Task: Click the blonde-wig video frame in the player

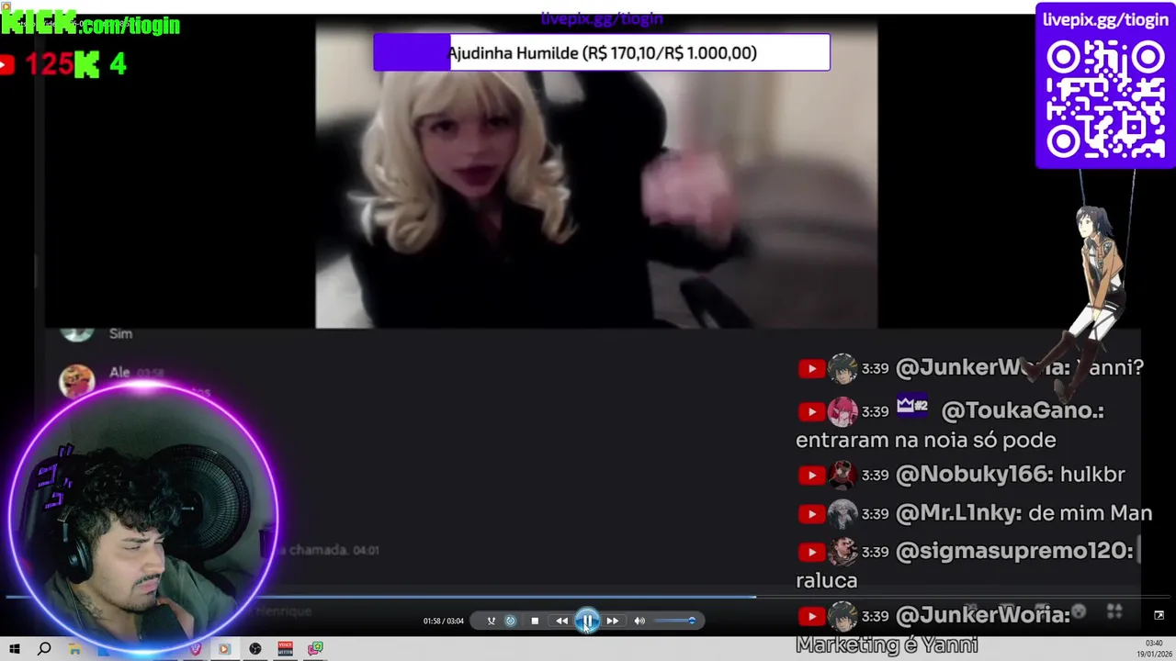Action: pos(596,174)
